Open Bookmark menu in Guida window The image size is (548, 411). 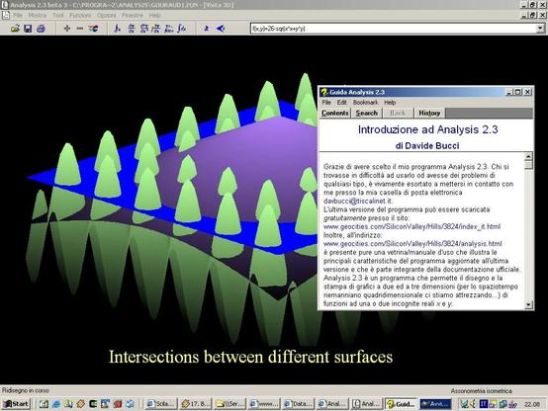[x=365, y=103]
